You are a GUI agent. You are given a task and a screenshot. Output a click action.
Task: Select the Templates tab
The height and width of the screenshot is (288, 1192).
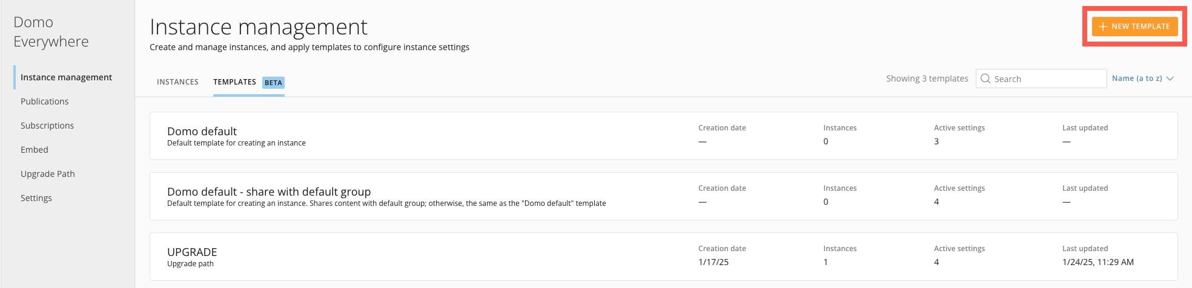click(234, 82)
